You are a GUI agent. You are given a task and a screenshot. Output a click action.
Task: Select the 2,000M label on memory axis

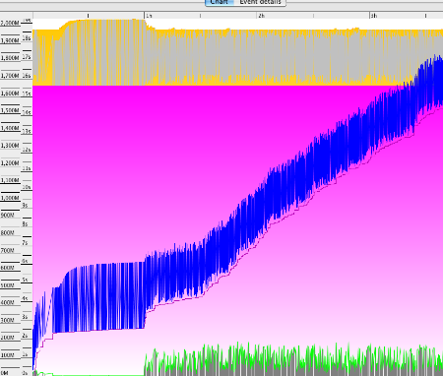tap(10, 23)
